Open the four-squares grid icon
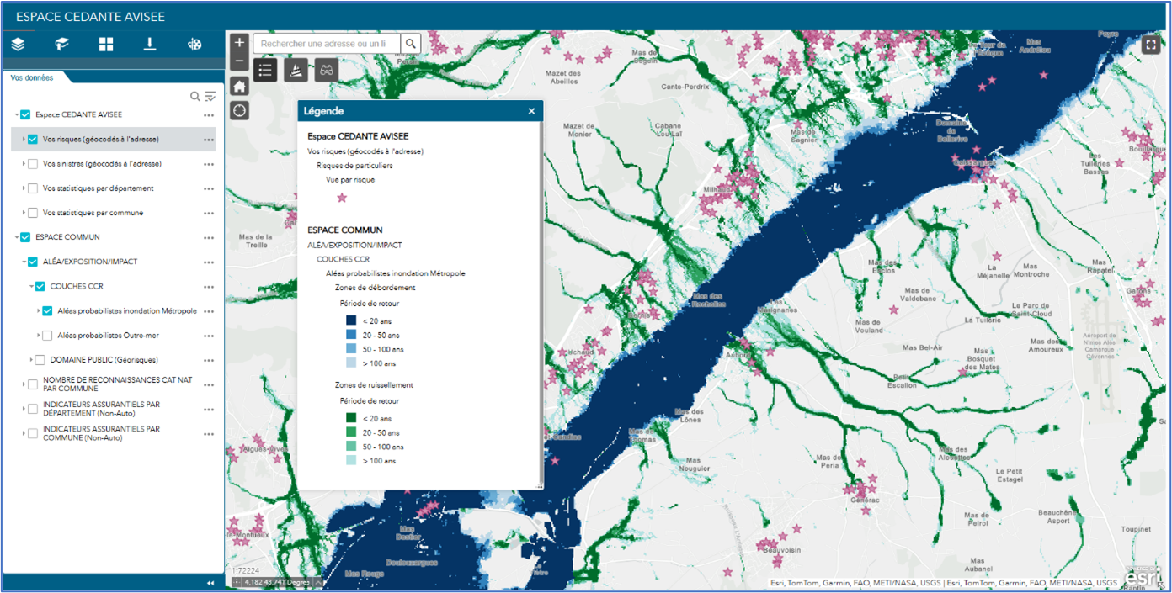The image size is (1172, 593). point(106,45)
